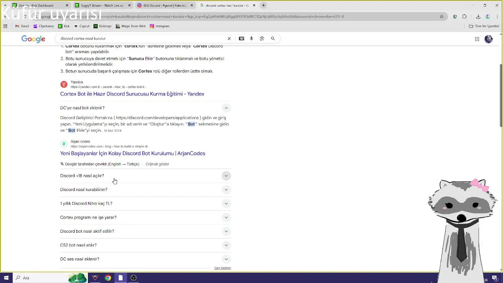Close the Ezgyy1 Stream tab

pyautogui.click(x=129, y=6)
